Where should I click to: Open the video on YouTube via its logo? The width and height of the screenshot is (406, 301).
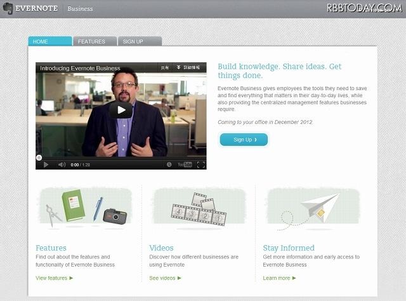click(x=185, y=164)
